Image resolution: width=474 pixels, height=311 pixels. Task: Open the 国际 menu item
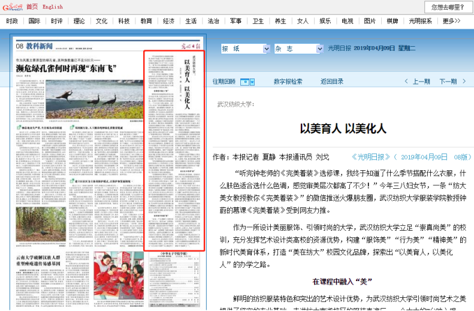[x=34, y=21]
